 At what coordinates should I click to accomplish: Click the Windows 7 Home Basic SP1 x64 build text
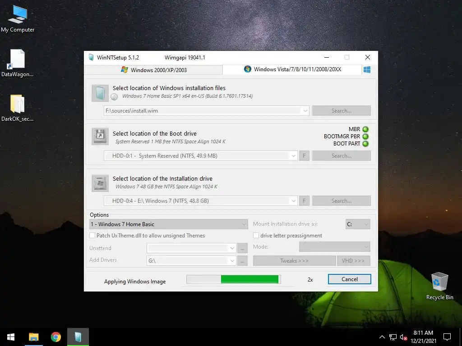[187, 96]
